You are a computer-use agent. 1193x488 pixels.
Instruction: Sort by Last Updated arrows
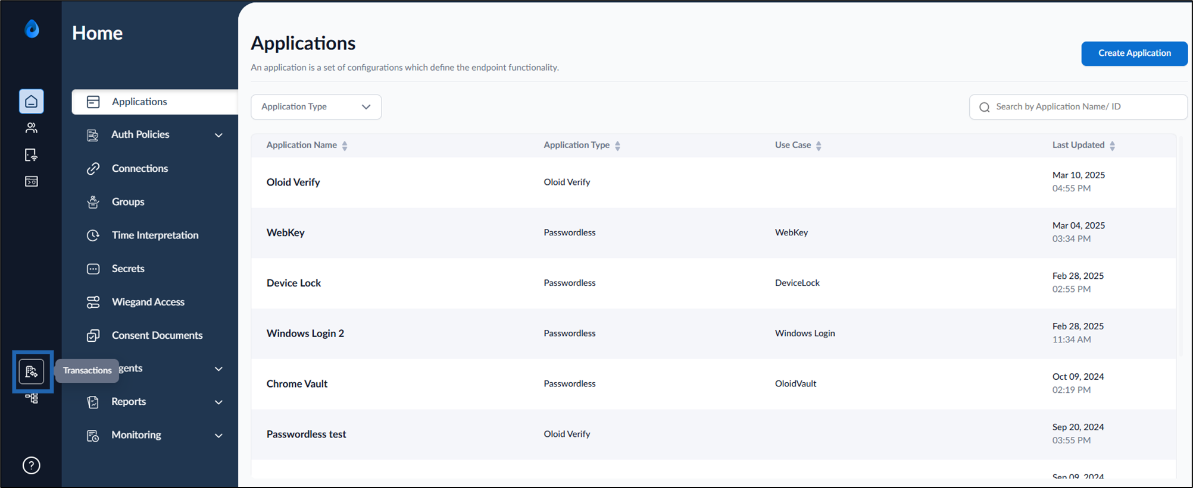pos(1112,146)
